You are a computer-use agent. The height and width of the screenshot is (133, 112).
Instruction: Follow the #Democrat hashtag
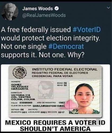[66, 47]
